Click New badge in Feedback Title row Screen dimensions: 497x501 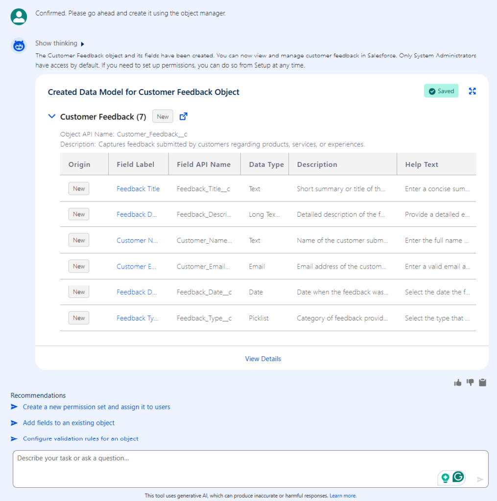point(79,188)
